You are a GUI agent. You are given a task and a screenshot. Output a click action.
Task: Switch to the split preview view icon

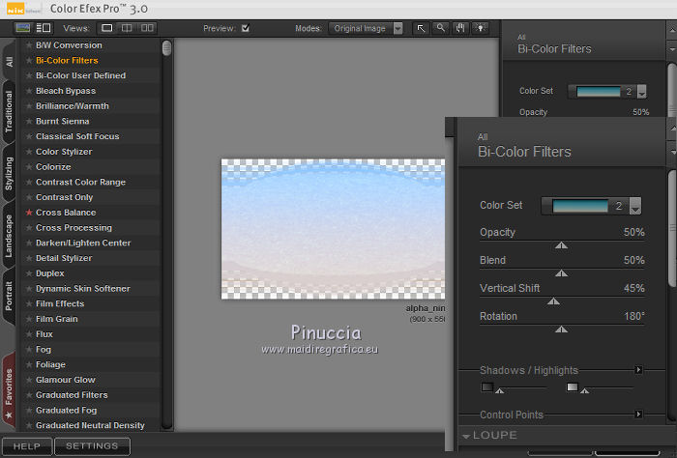127,28
